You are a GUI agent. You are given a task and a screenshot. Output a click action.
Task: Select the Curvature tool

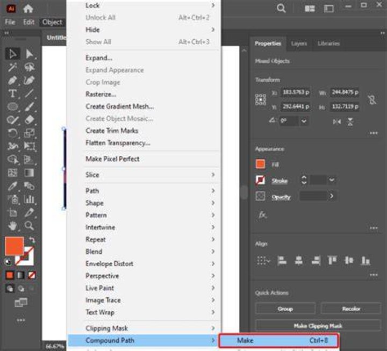click(30, 80)
